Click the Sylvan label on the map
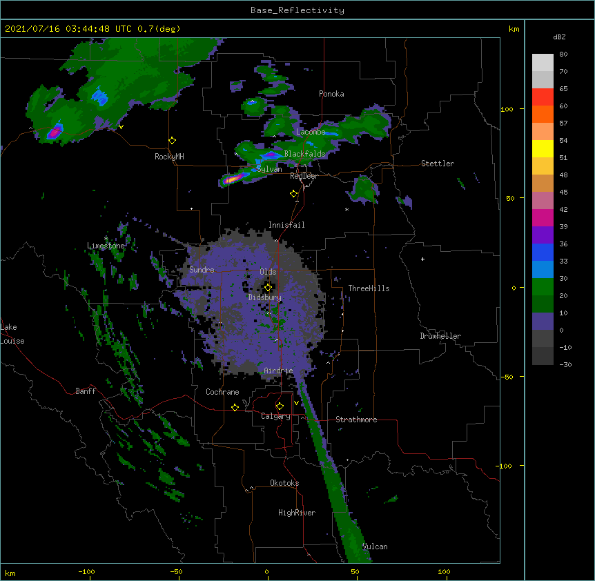Image resolution: width=595 pixels, height=581 pixels. click(269, 169)
